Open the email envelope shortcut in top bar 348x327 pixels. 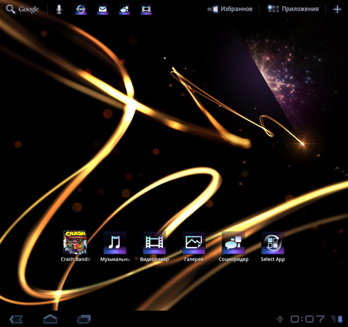[x=103, y=9]
